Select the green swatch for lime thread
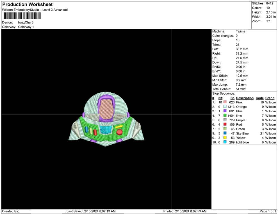This screenshot has width=278, height=214. 225,116
